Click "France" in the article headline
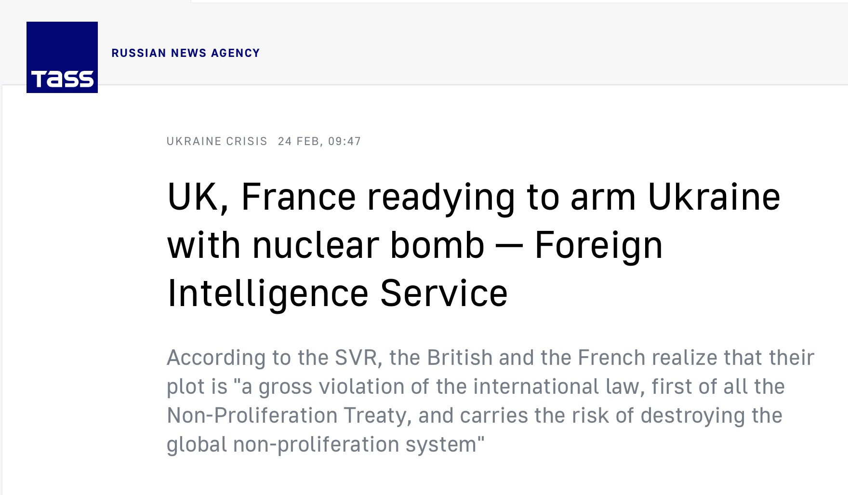Screen dimensions: 848x495 click(298, 197)
